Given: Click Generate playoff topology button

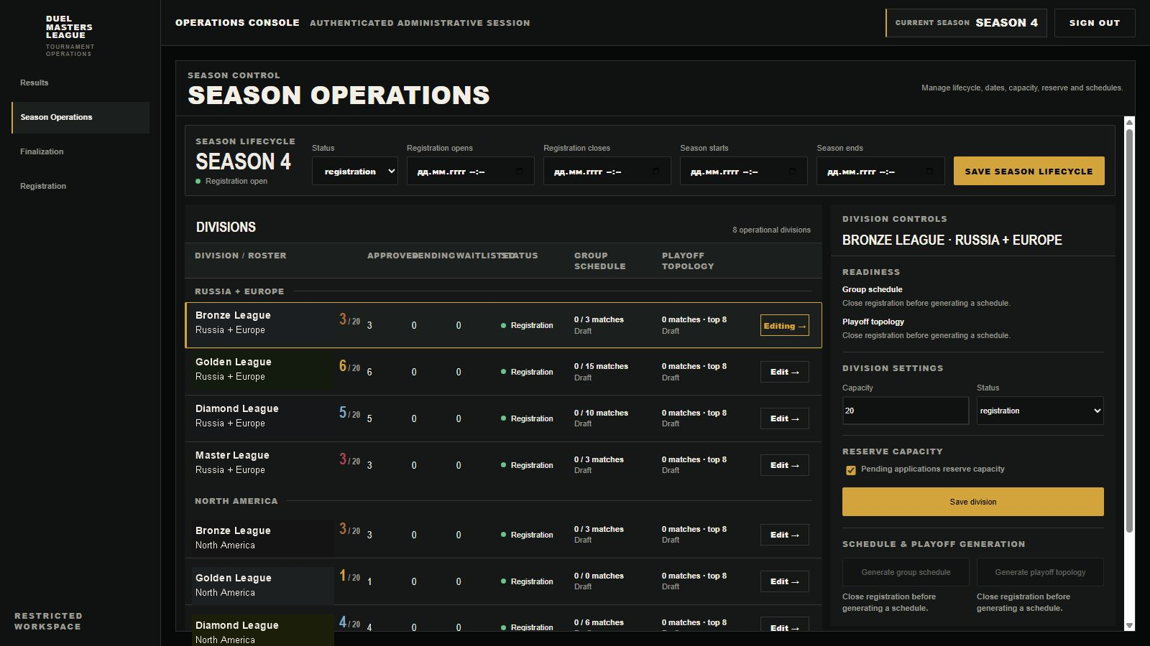Looking at the screenshot, I should (1040, 572).
